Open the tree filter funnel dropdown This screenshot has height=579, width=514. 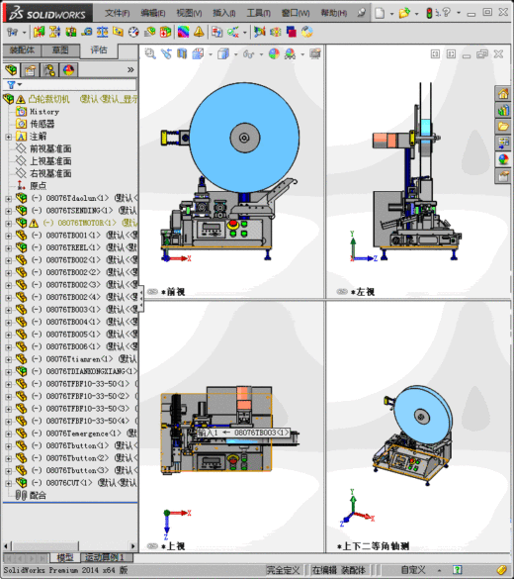click(15, 85)
